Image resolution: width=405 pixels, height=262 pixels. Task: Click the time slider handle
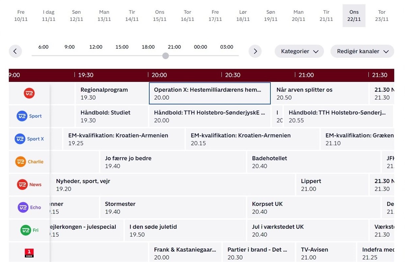(x=165, y=56)
